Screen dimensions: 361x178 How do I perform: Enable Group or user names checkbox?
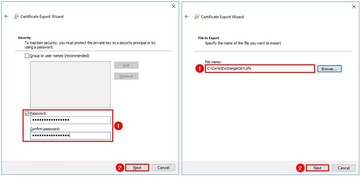click(27, 56)
